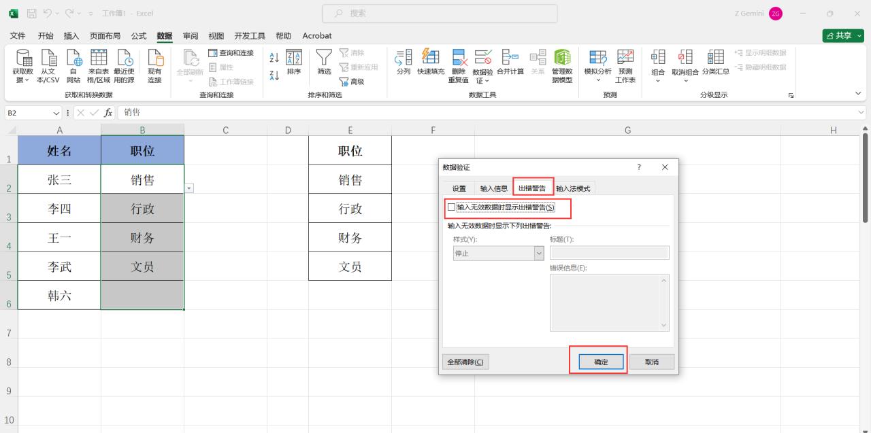
Task: Open the cell B2 validation list arrow
Action: pyautogui.click(x=189, y=188)
